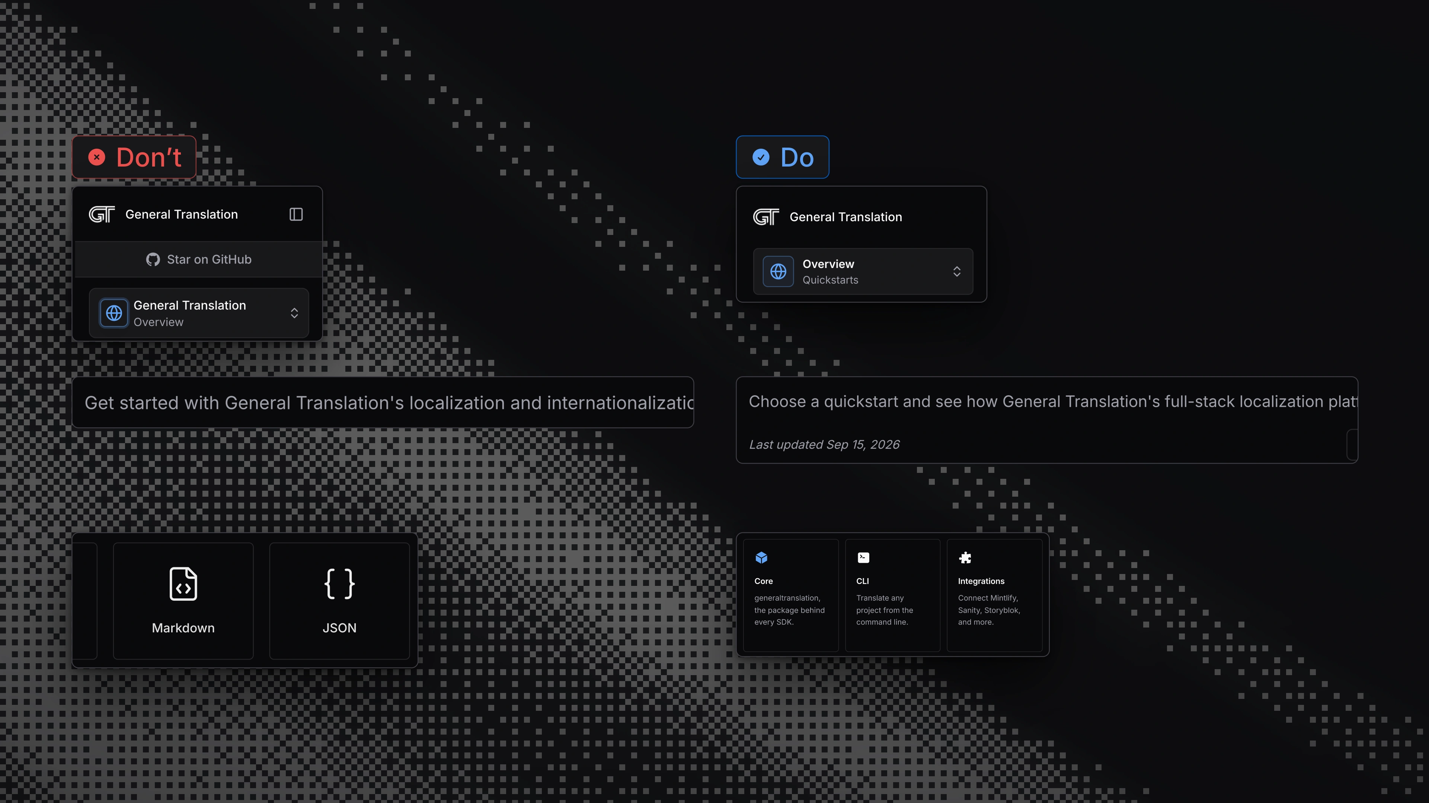The width and height of the screenshot is (1429, 803).
Task: Click Star on GitHub link
Action: pyautogui.click(x=199, y=259)
